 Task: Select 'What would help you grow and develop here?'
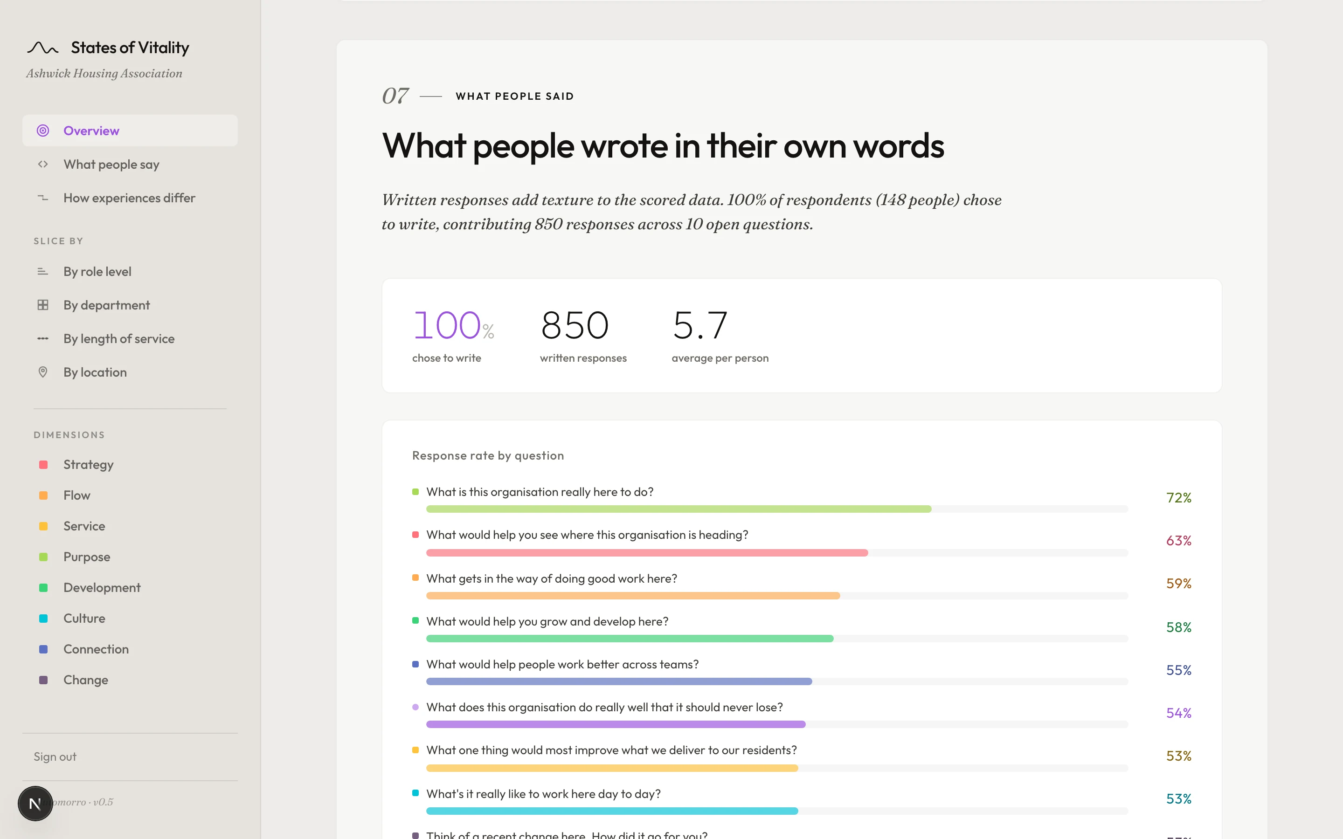pos(547,621)
